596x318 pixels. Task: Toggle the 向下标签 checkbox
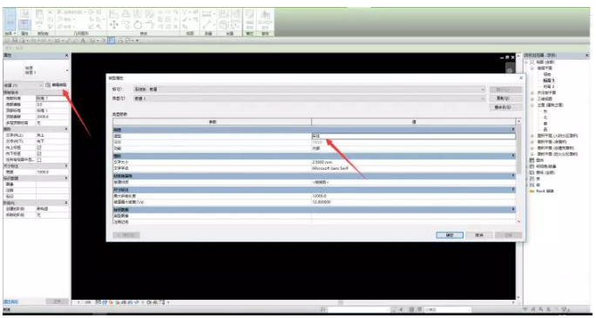pos(38,153)
